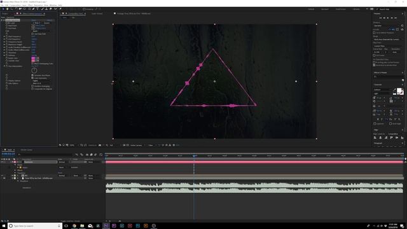Select the Eraser tool
This screenshot has width=407, height=229.
pyautogui.click(x=51, y=9)
